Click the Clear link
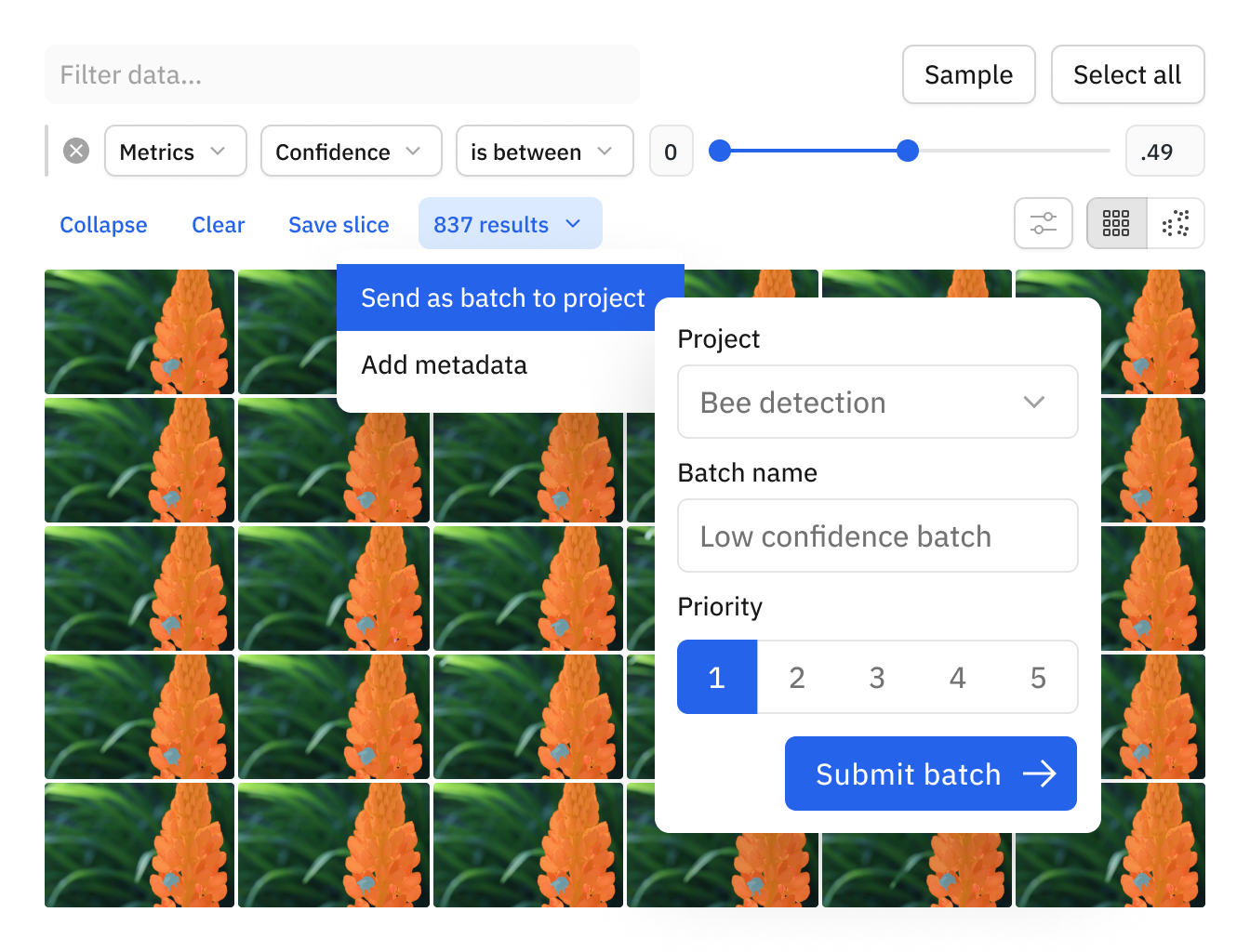1250x952 pixels. pos(219,224)
